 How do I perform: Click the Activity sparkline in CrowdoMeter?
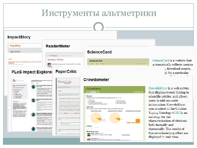pyautogui.click(x=92, y=128)
